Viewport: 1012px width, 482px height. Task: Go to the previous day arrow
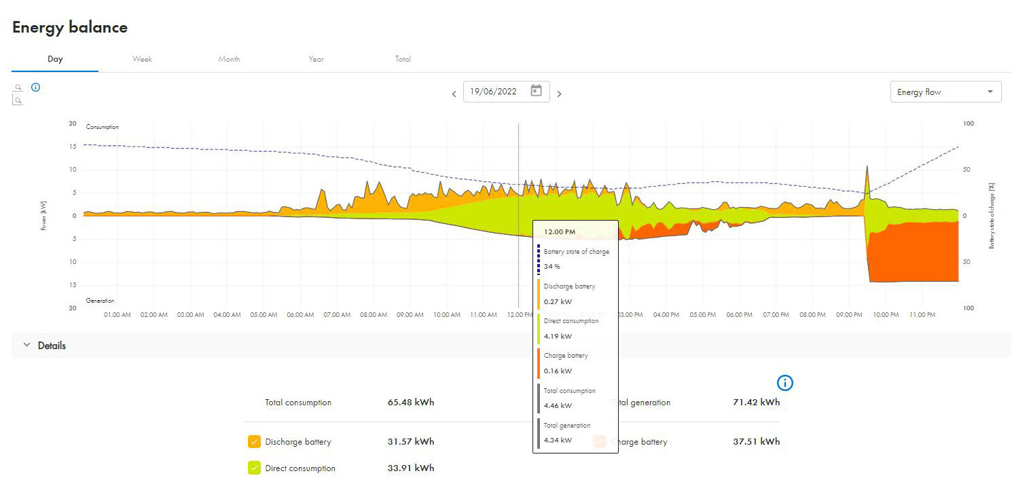[454, 94]
